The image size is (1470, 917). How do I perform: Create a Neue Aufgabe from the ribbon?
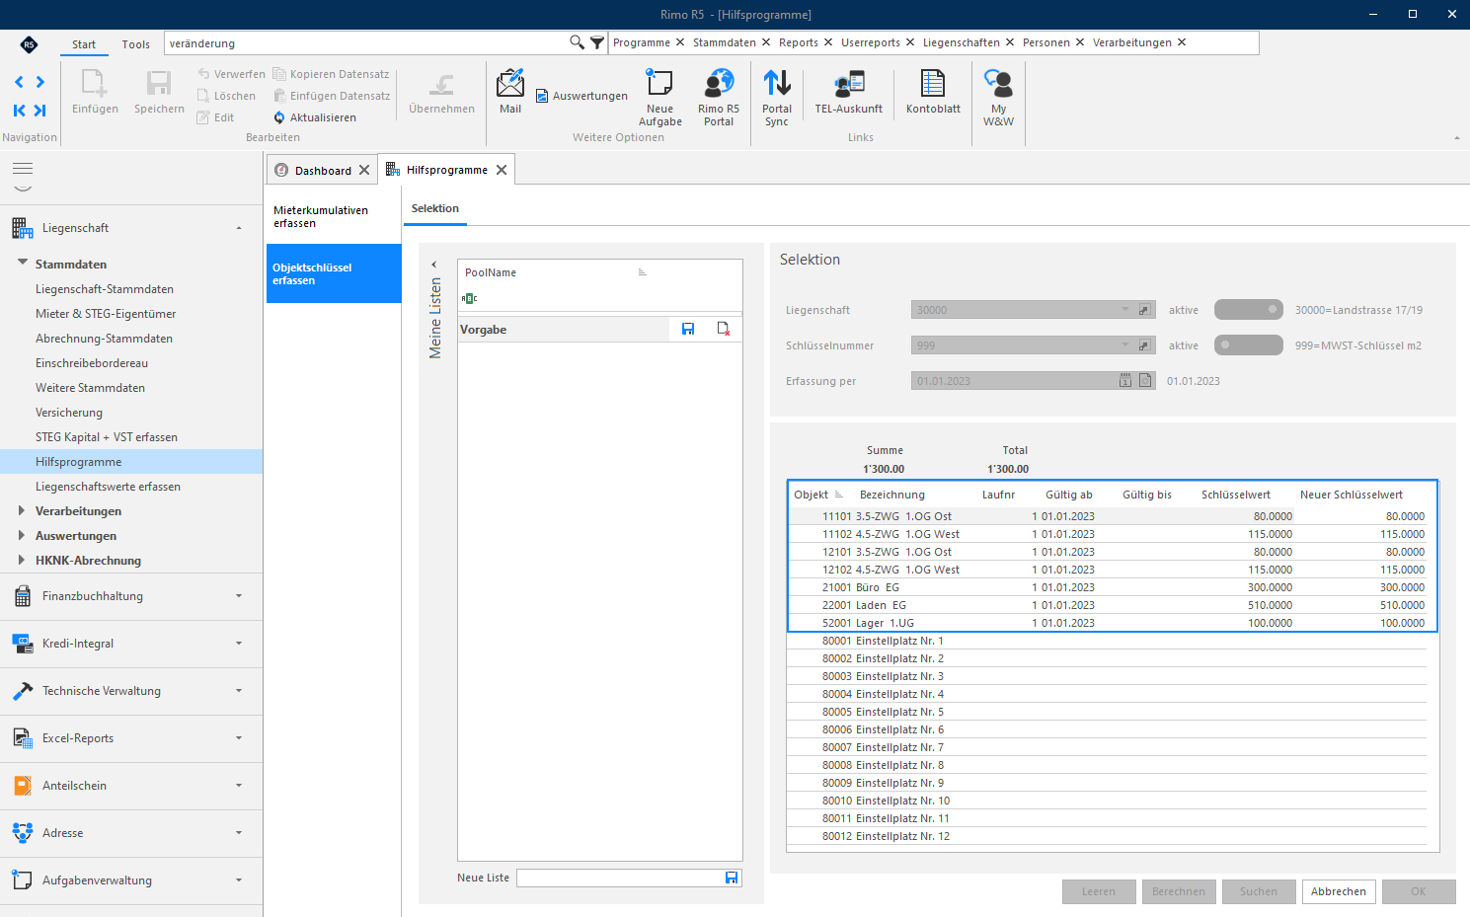click(659, 98)
